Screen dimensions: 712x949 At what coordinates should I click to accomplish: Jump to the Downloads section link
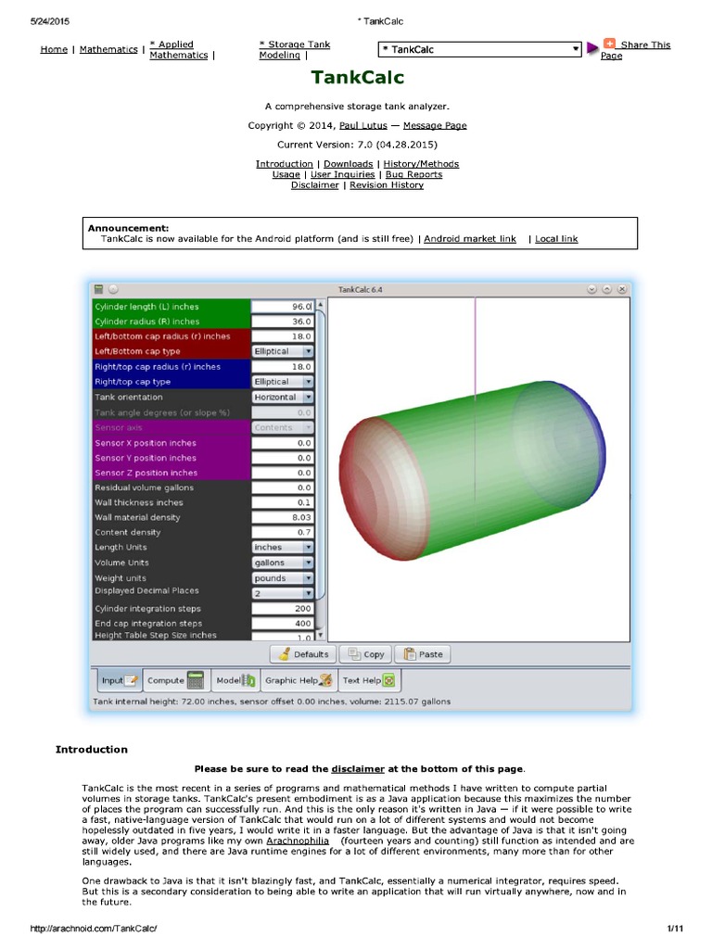pos(349,164)
